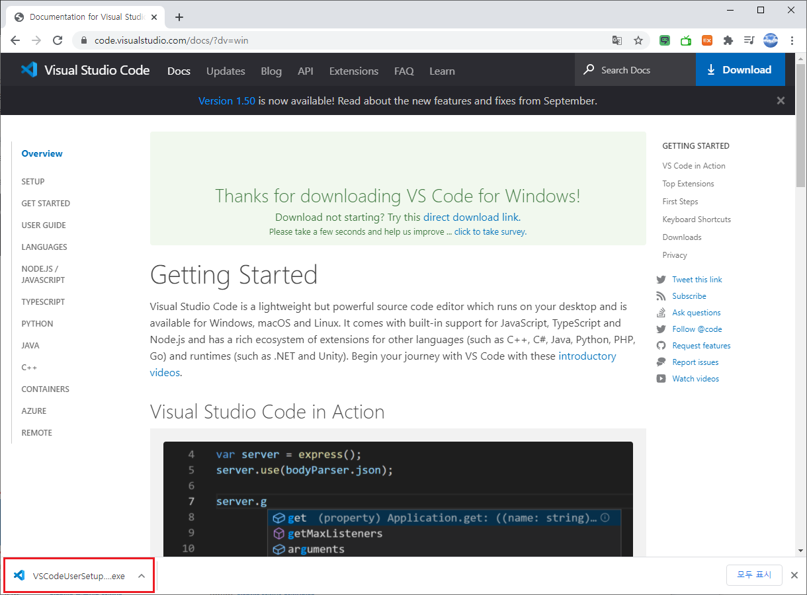This screenshot has height=595, width=807.
Task: Click in the Search Docs field
Action: (635, 70)
